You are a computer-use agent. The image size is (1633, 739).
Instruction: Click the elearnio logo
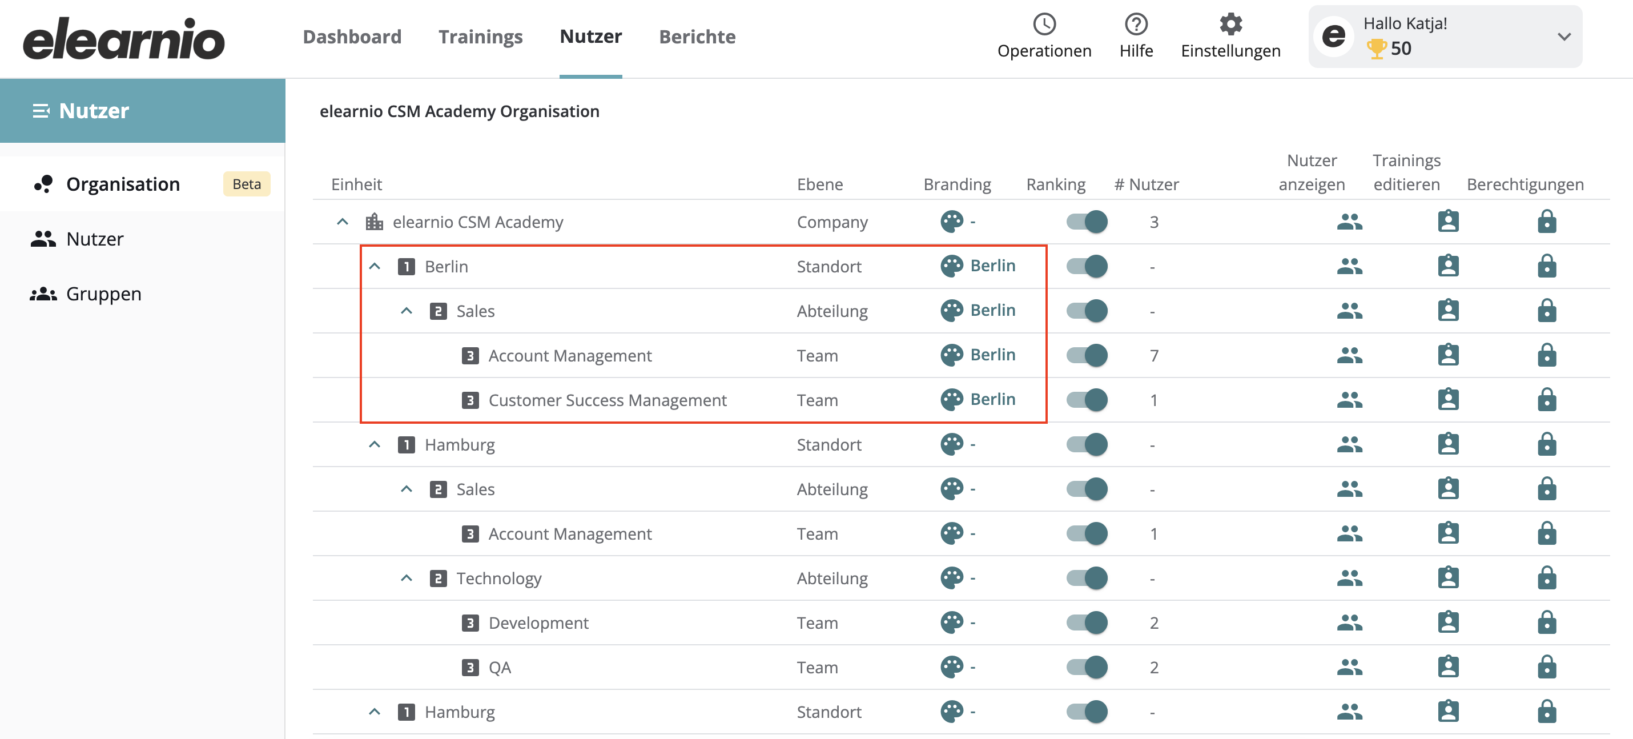(123, 39)
